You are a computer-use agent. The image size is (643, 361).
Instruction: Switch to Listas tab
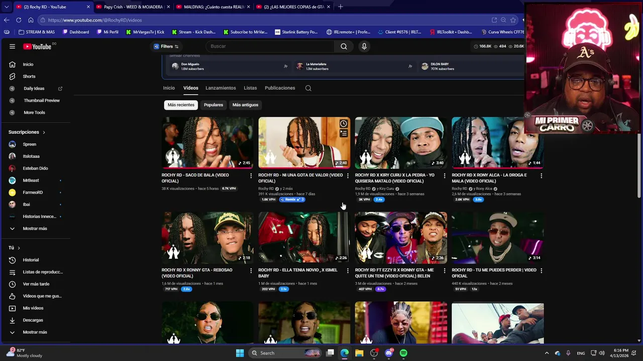click(250, 88)
